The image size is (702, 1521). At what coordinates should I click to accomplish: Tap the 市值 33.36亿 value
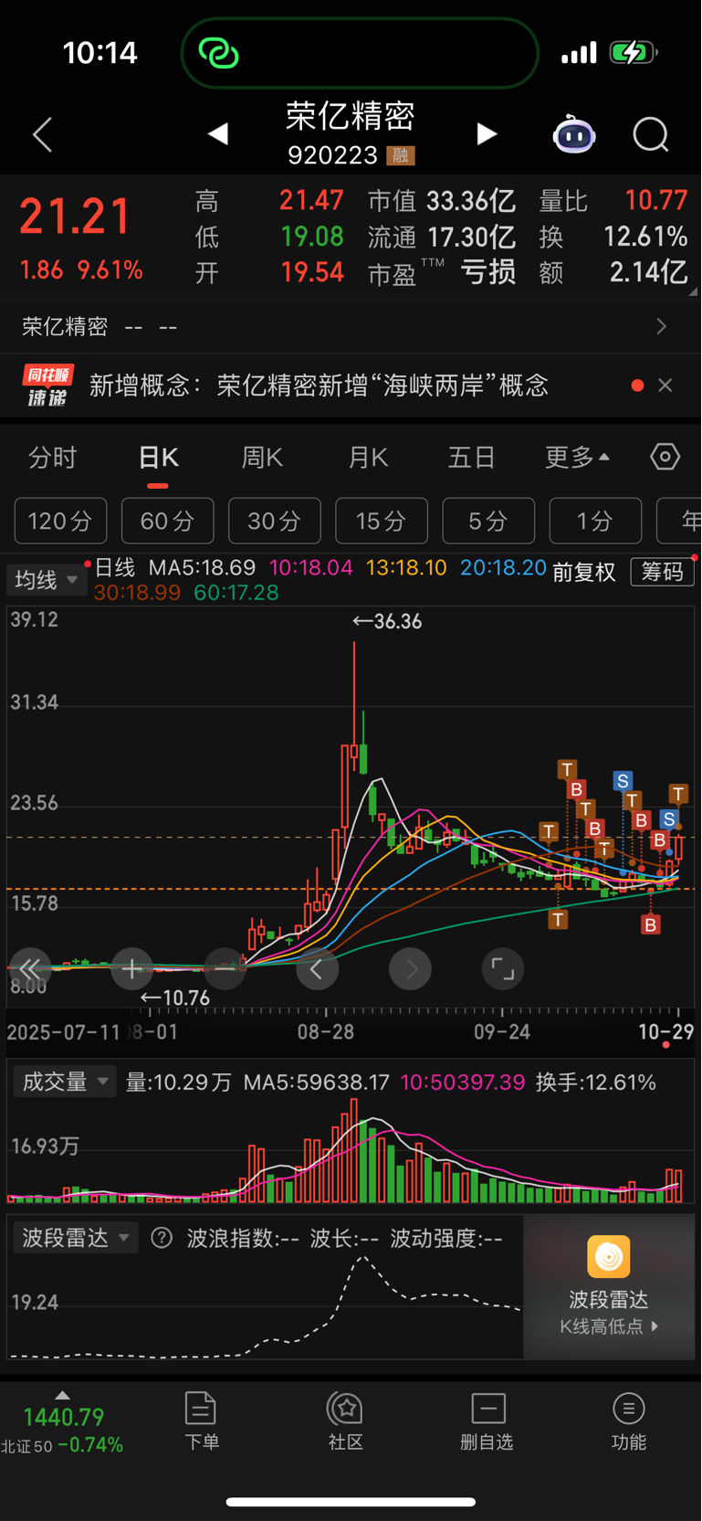(x=471, y=200)
